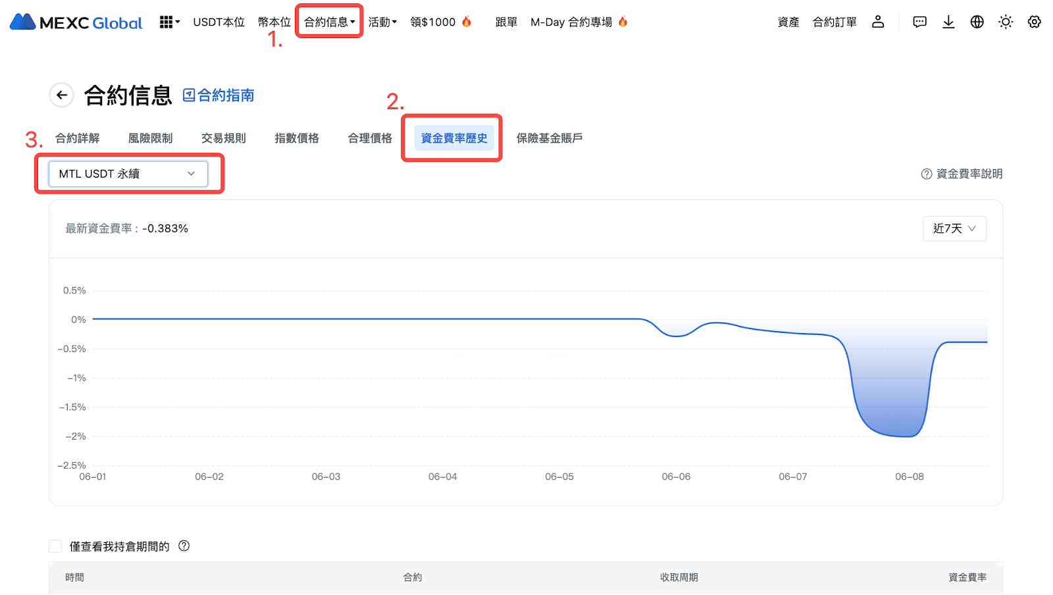Click the back arrow button

62,95
